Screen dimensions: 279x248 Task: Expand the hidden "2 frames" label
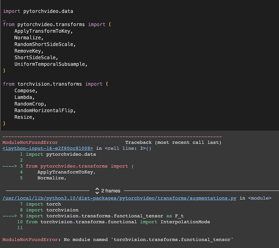tap(111, 191)
